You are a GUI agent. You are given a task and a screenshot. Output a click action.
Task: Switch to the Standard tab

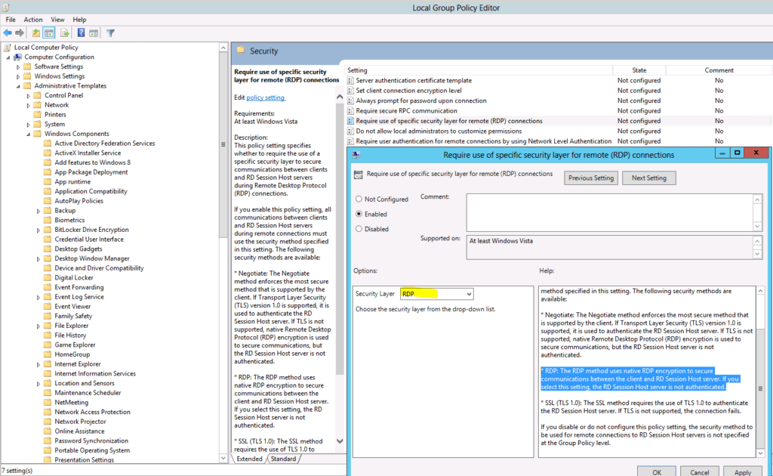[x=283, y=459]
